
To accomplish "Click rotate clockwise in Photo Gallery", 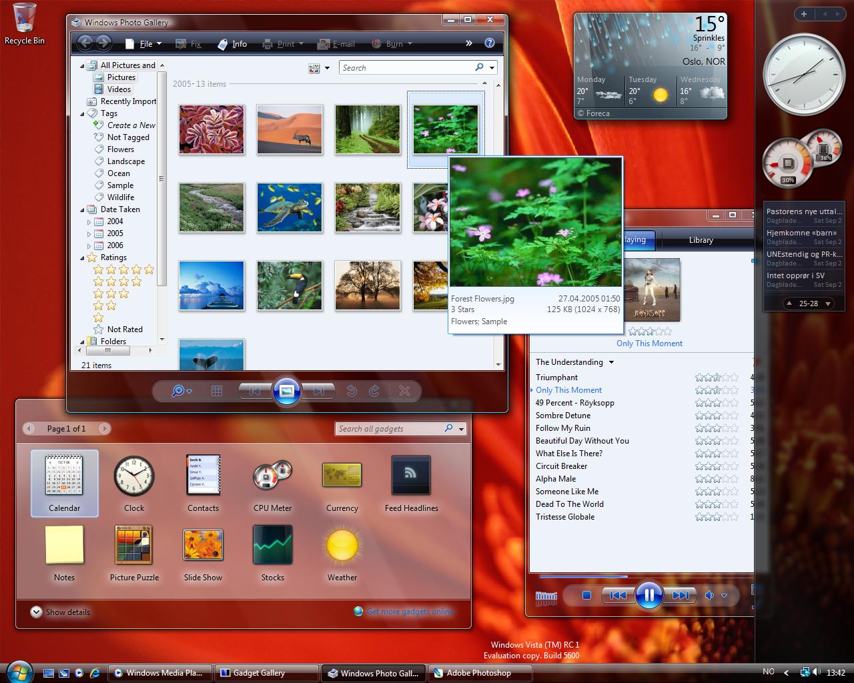I will click(x=374, y=392).
